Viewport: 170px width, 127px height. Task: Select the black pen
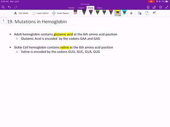tap(84, 12)
